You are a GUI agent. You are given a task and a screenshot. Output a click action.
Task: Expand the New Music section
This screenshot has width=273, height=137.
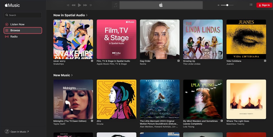point(63,75)
